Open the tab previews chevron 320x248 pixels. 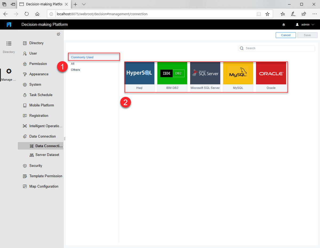pyautogui.click(x=84, y=4)
